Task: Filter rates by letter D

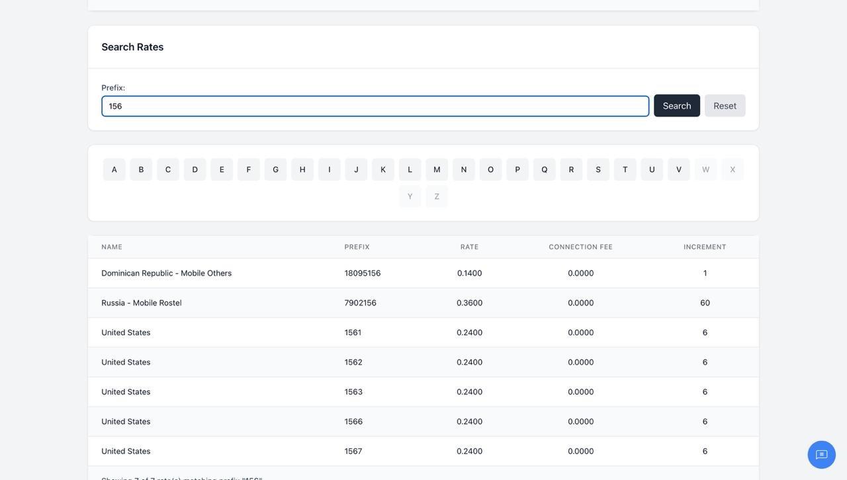Action: click(195, 169)
